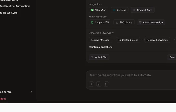
Task: Select the Understand Intent step
Action: click(128, 40)
